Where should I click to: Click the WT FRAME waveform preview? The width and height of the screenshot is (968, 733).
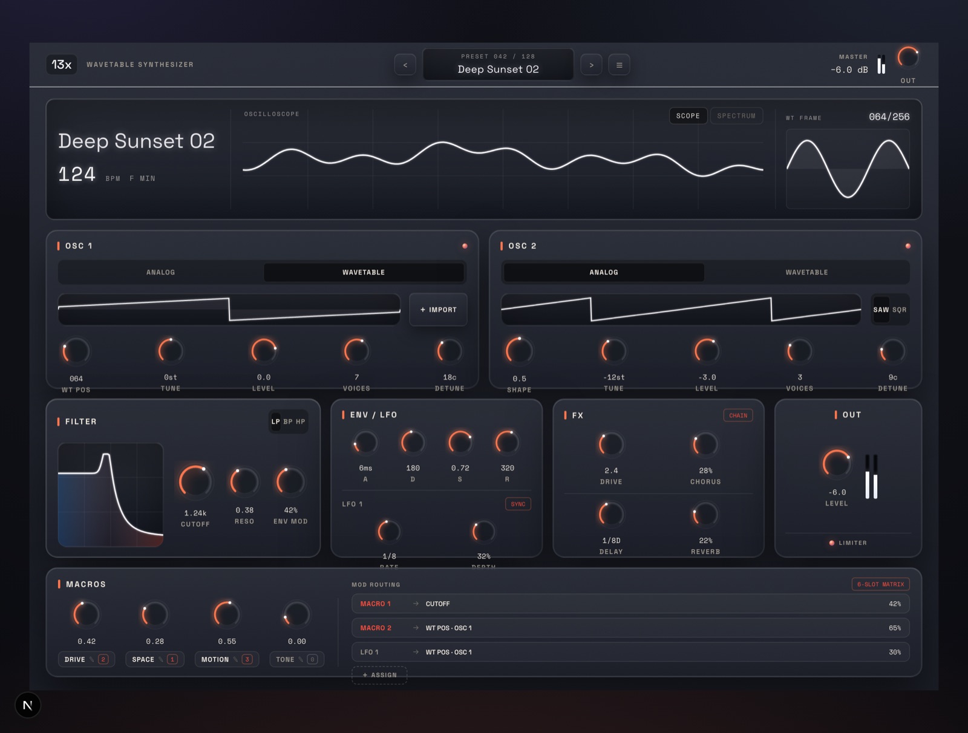[848, 169]
